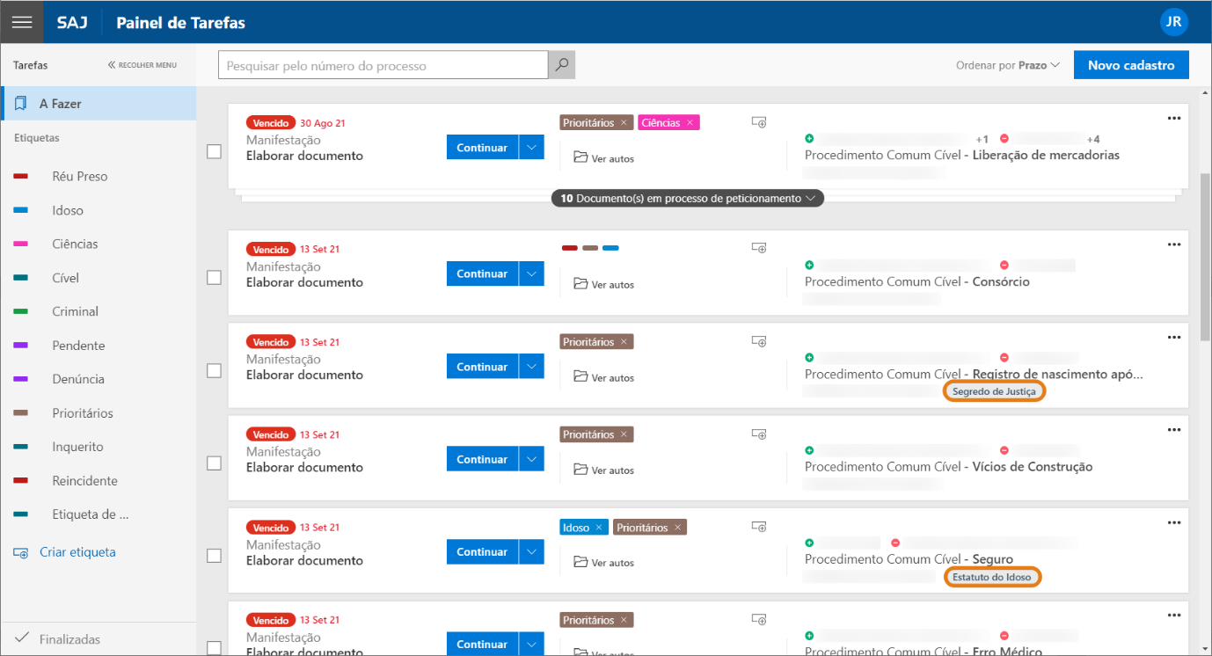Open three-dots menu for Liberação de mercadorias

(x=1173, y=119)
